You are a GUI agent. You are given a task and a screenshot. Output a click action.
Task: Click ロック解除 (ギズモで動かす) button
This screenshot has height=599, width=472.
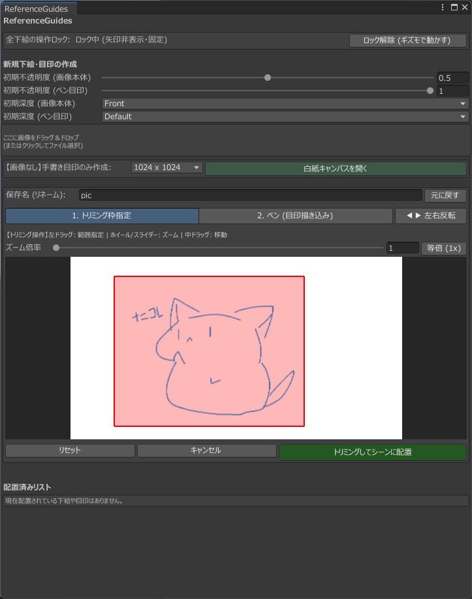pos(407,40)
